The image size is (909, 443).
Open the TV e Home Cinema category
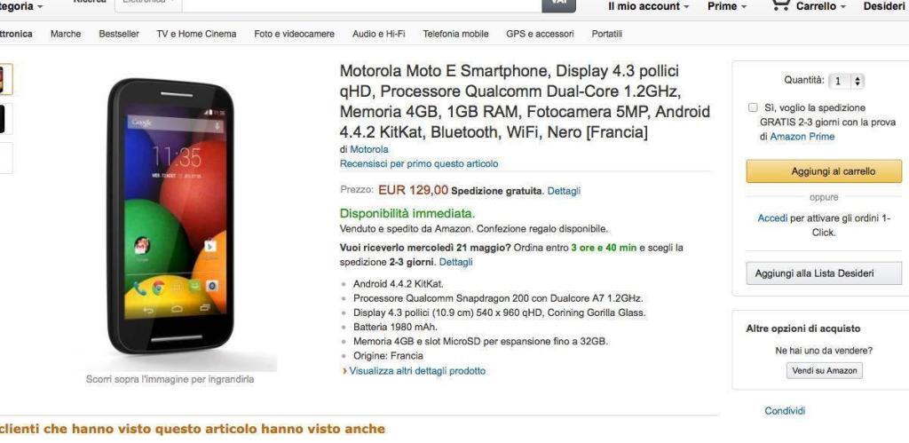click(x=196, y=34)
